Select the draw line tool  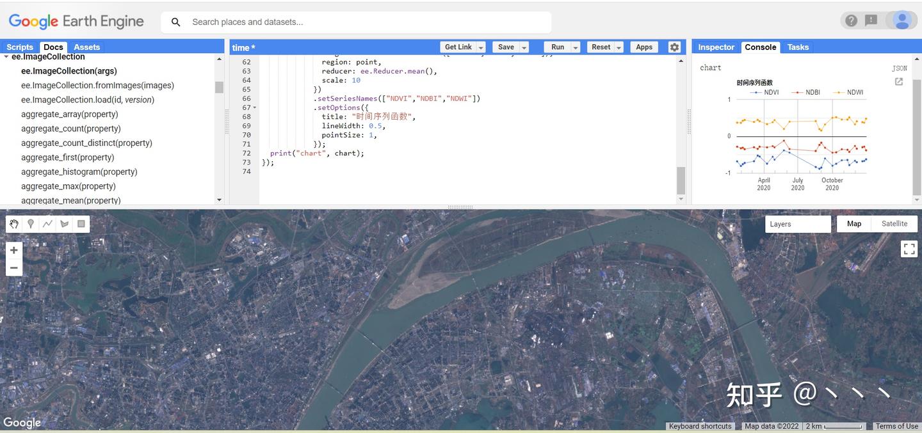point(47,224)
